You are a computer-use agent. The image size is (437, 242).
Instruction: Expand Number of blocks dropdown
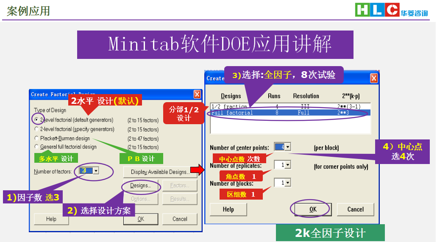[x=288, y=183]
